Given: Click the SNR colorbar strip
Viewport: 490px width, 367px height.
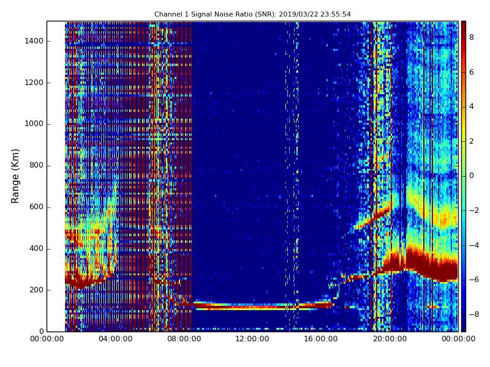Looking at the screenshot, I should pos(464,176).
